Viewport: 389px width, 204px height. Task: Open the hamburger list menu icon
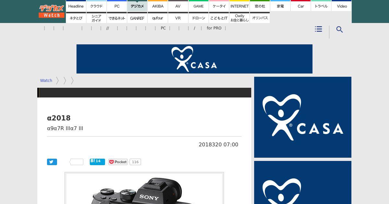[x=318, y=29]
